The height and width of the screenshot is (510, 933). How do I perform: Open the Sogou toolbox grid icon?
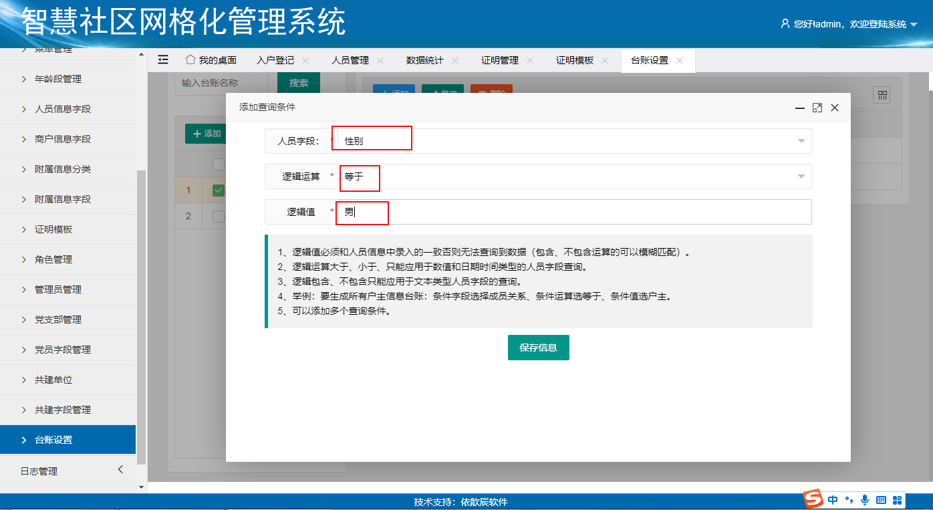[898, 499]
